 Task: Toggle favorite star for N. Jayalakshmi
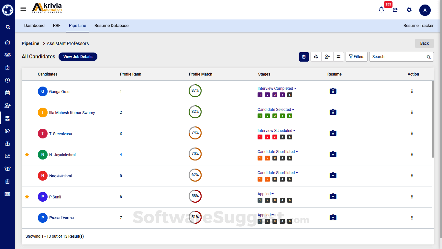coord(27,155)
